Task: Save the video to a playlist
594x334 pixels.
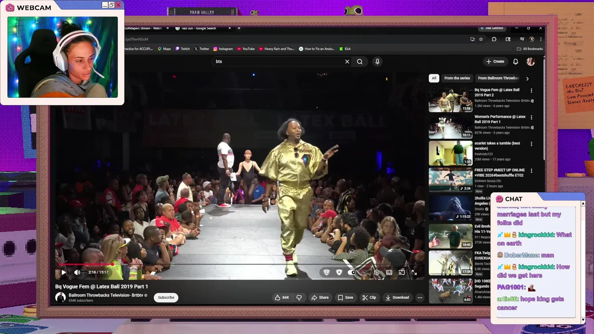Action: pyautogui.click(x=345, y=297)
